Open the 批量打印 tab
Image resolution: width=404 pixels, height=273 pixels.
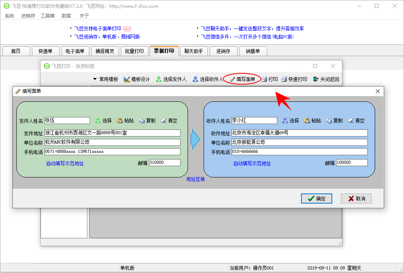click(x=135, y=51)
